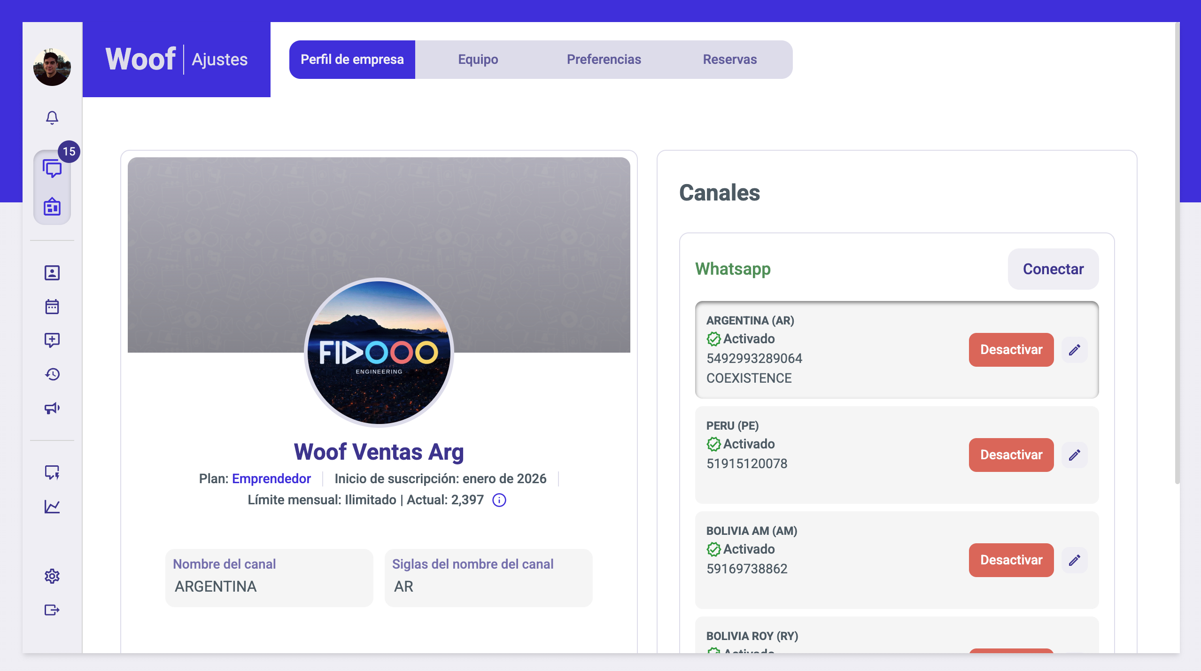The image size is (1201, 671).
Task: Switch to the Equipo tab
Action: tap(478, 60)
